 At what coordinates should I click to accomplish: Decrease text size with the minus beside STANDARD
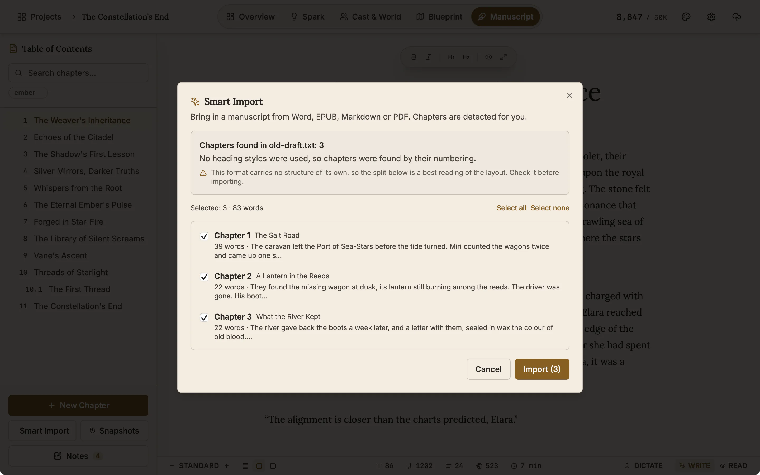coord(172,466)
